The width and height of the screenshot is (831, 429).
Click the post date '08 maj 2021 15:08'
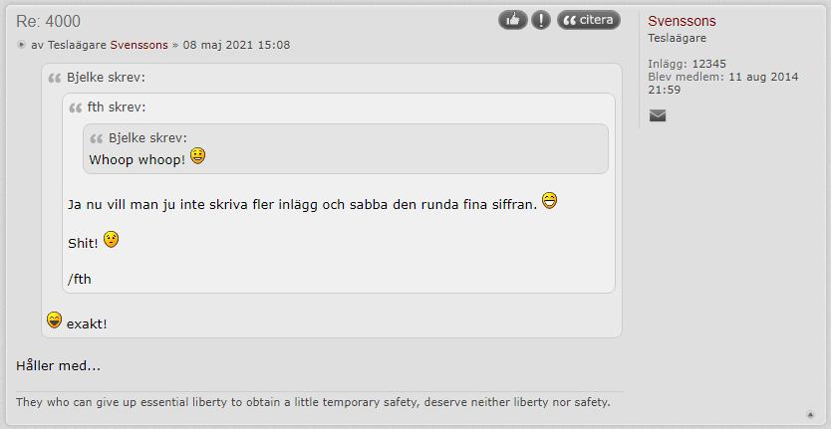point(236,45)
